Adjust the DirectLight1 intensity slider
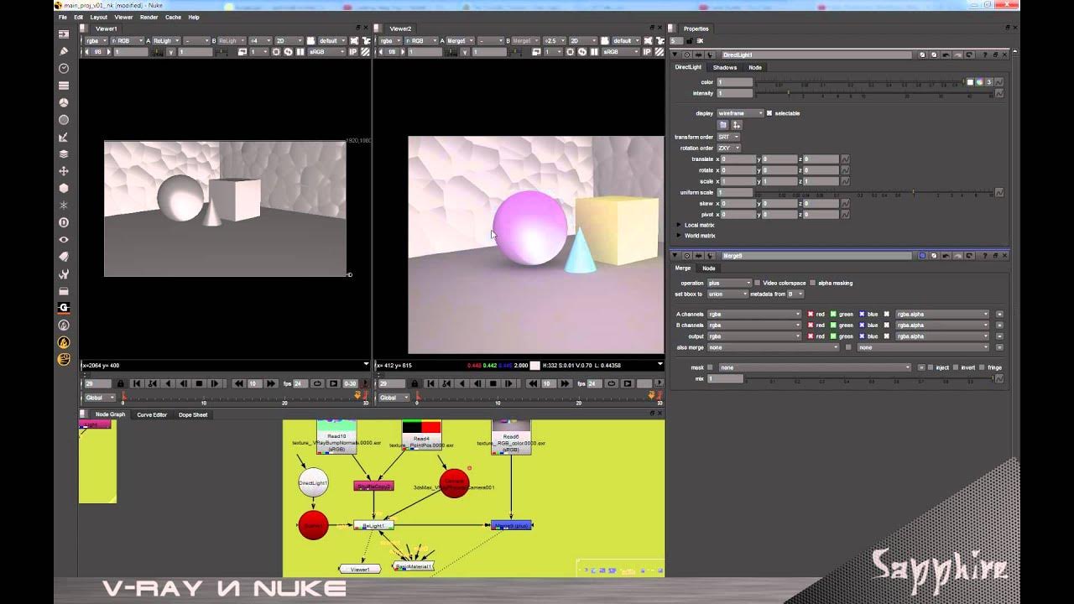Viewport: 1074px width, 604px height. (x=873, y=93)
